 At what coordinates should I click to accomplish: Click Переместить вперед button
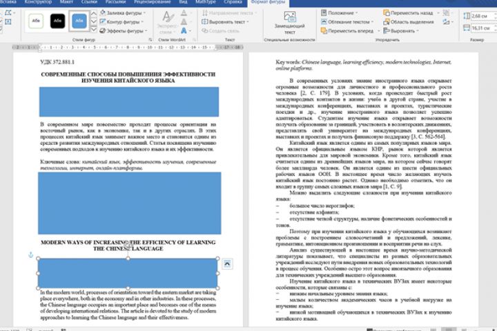pyautogui.click(x=347, y=31)
